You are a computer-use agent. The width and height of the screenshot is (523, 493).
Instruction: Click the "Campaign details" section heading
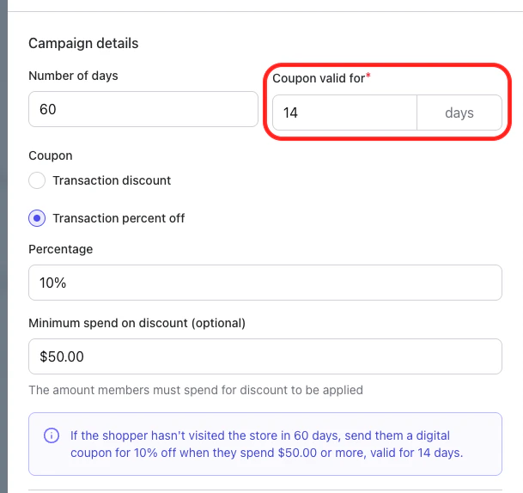[x=83, y=43]
